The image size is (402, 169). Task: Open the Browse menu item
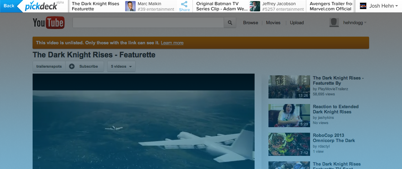(x=250, y=23)
